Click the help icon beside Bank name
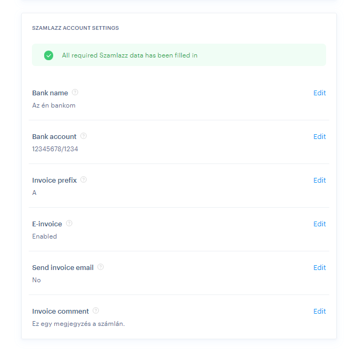The height and width of the screenshot is (352, 358). 75,92
